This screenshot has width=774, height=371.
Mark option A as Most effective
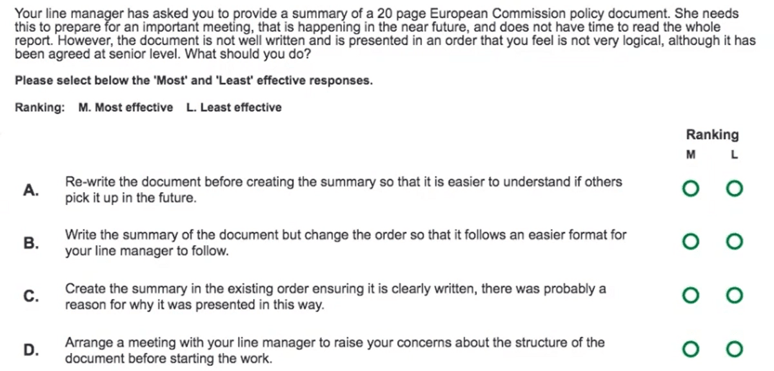click(691, 189)
